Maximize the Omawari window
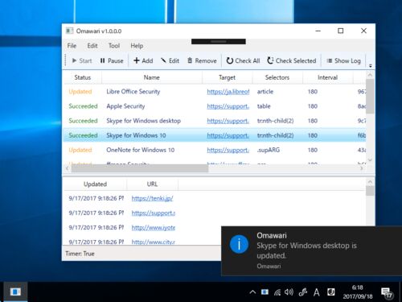Screen dimensions: 402x302 340,31
